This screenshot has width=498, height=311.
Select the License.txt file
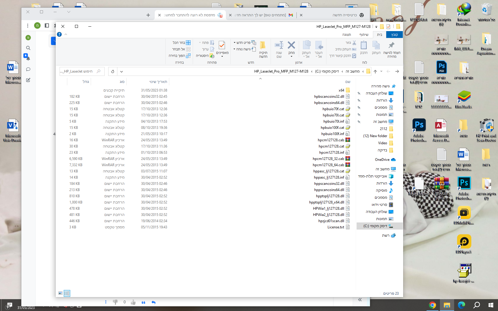[338, 227]
